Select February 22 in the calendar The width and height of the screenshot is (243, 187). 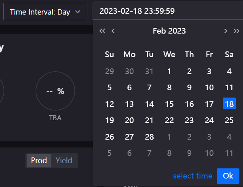click(169, 120)
